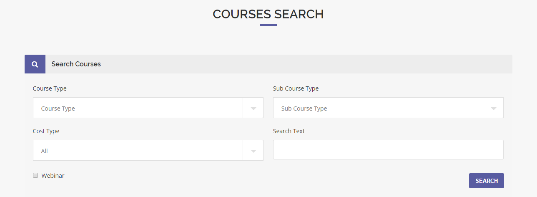The width and height of the screenshot is (537, 197).
Task: Click the Webinar checkbox label text
Action: pyautogui.click(x=53, y=176)
